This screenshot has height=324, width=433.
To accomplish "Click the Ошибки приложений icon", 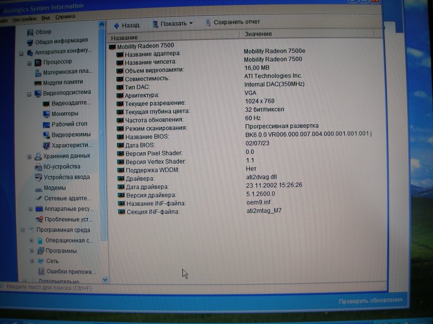I will (x=41, y=271).
